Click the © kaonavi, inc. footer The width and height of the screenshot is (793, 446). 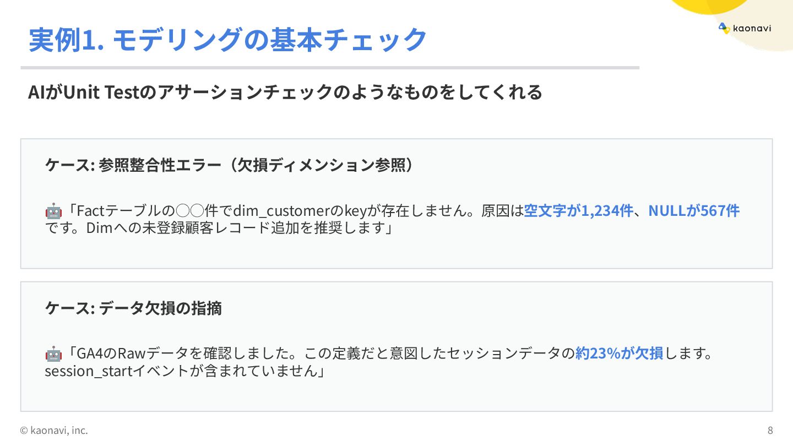(54, 430)
